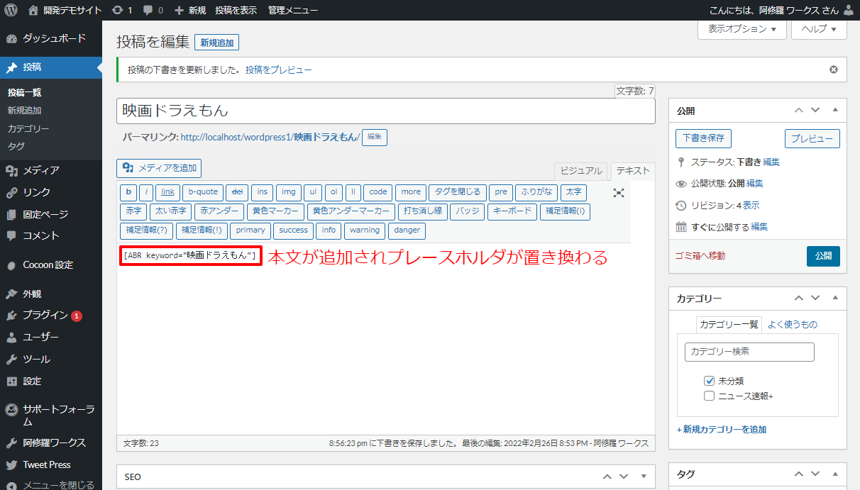Move the カテゴリー panel down
Image resolution: width=860 pixels, height=490 pixels.
coord(815,299)
